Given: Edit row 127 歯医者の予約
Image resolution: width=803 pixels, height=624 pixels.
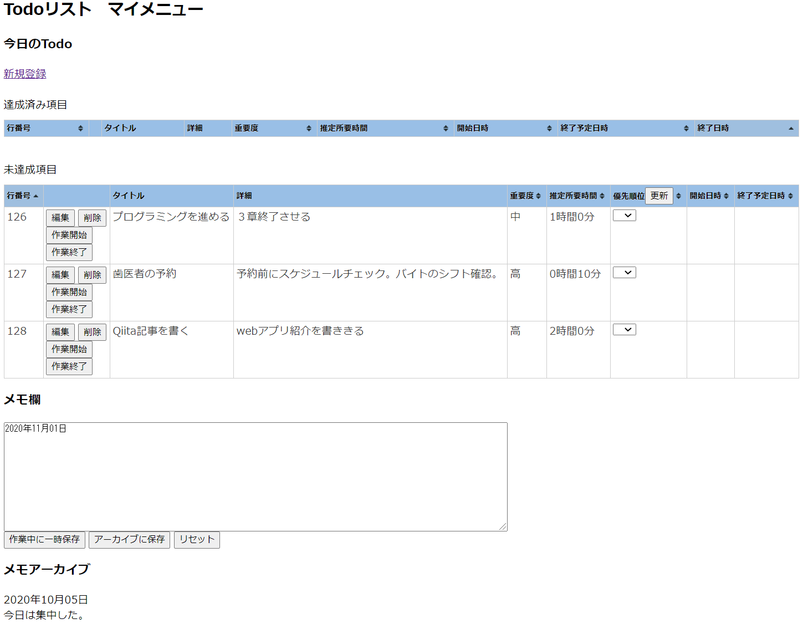Looking at the screenshot, I should pyautogui.click(x=60, y=275).
